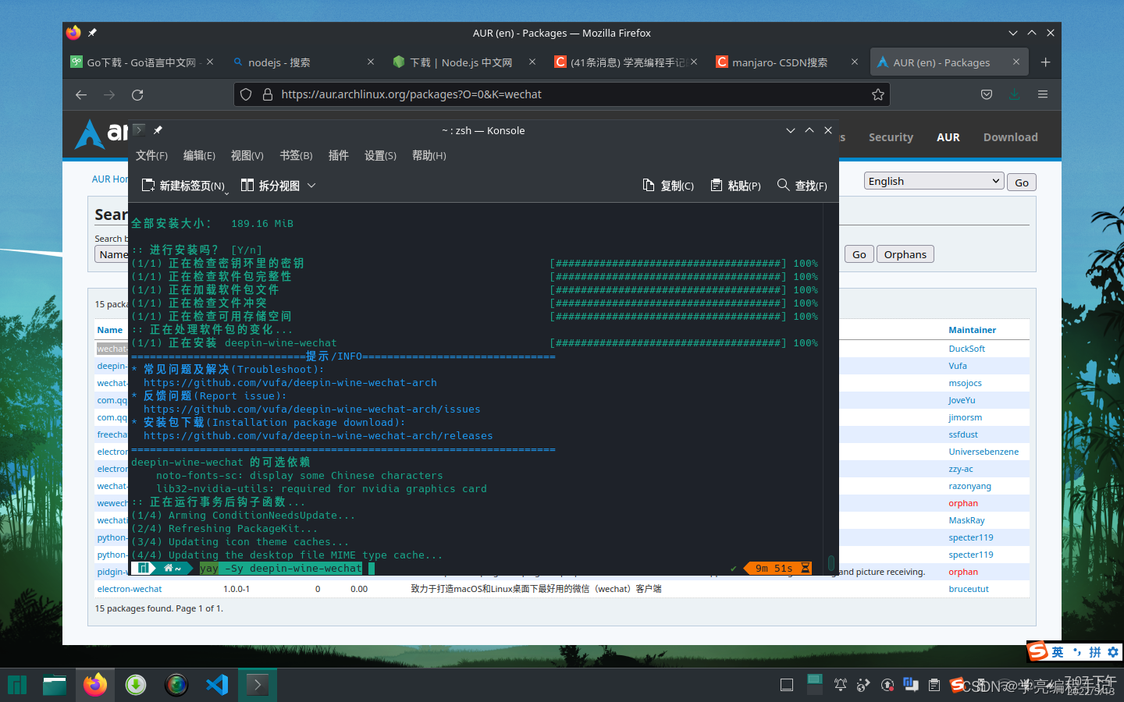
Task: Open the clipboard tray icon
Action: (934, 685)
